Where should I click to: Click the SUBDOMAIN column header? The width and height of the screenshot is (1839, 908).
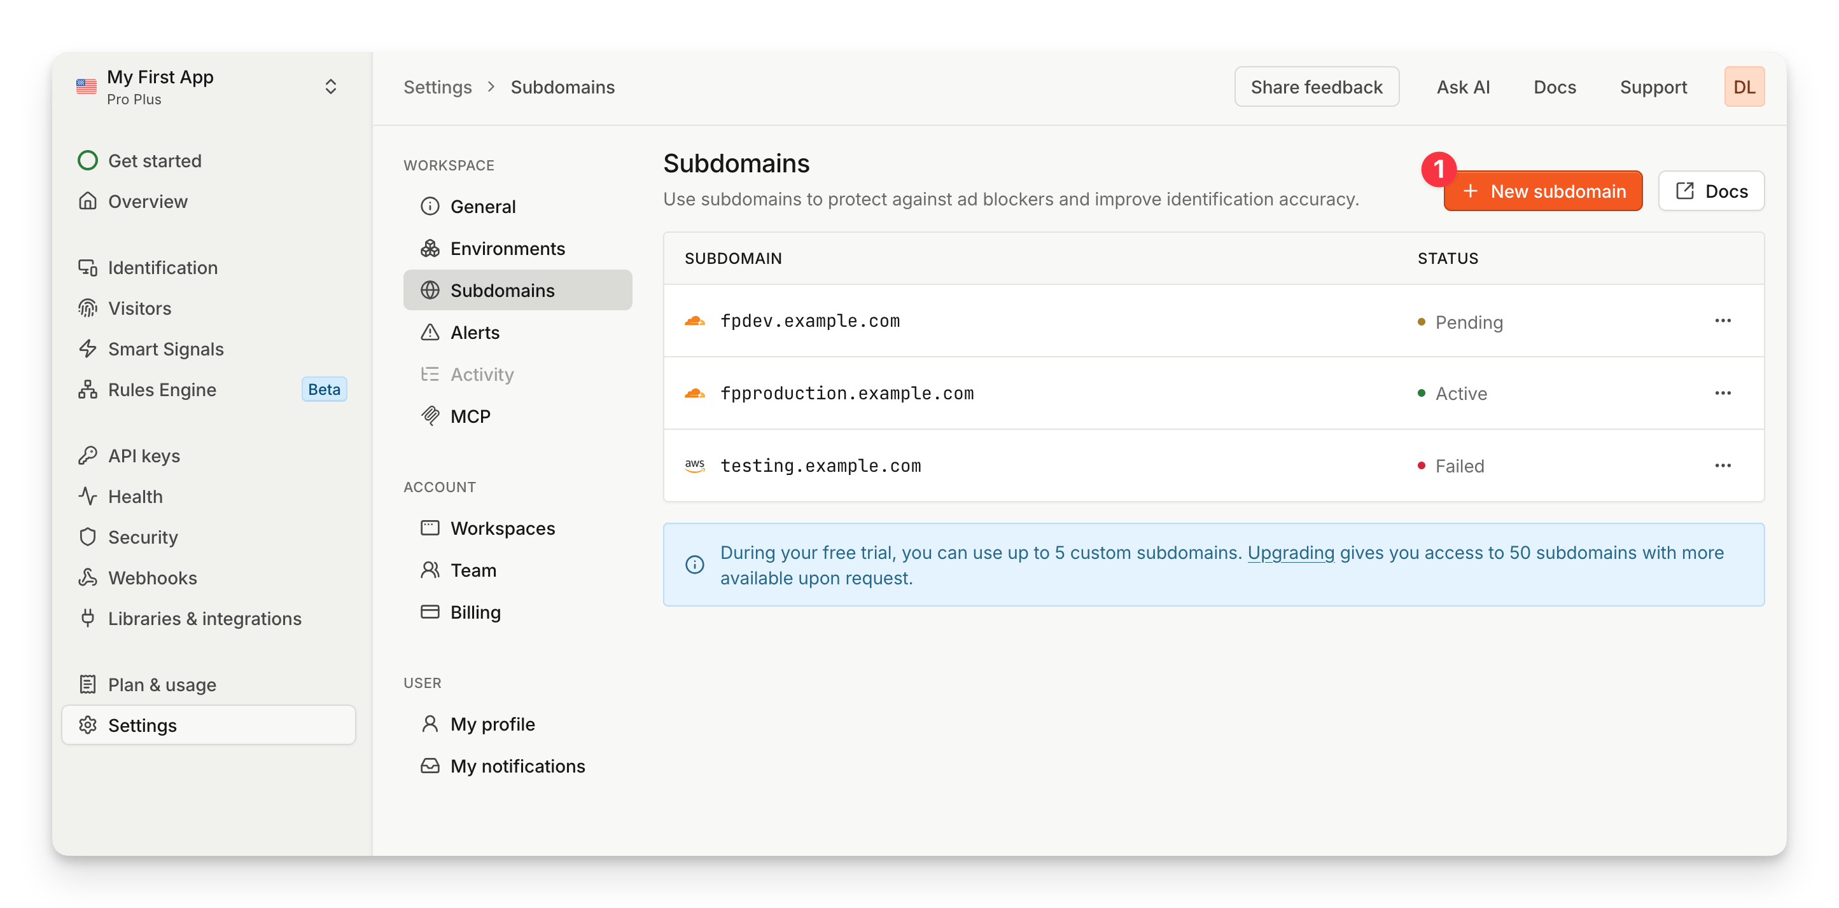733,258
